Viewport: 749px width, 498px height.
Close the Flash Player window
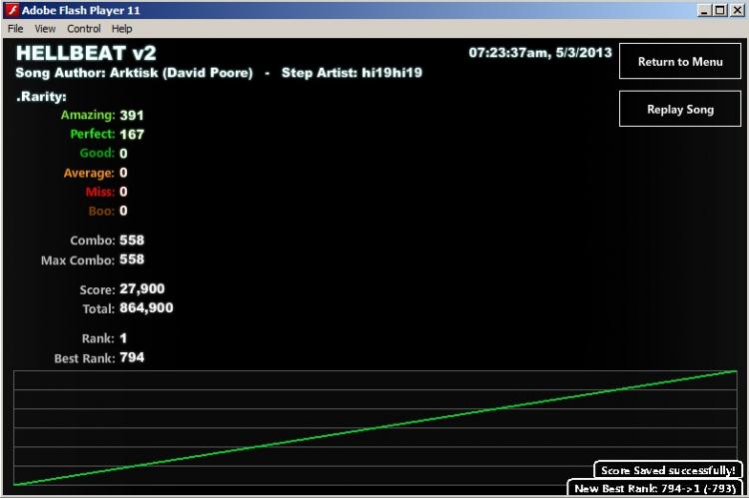[737, 10]
